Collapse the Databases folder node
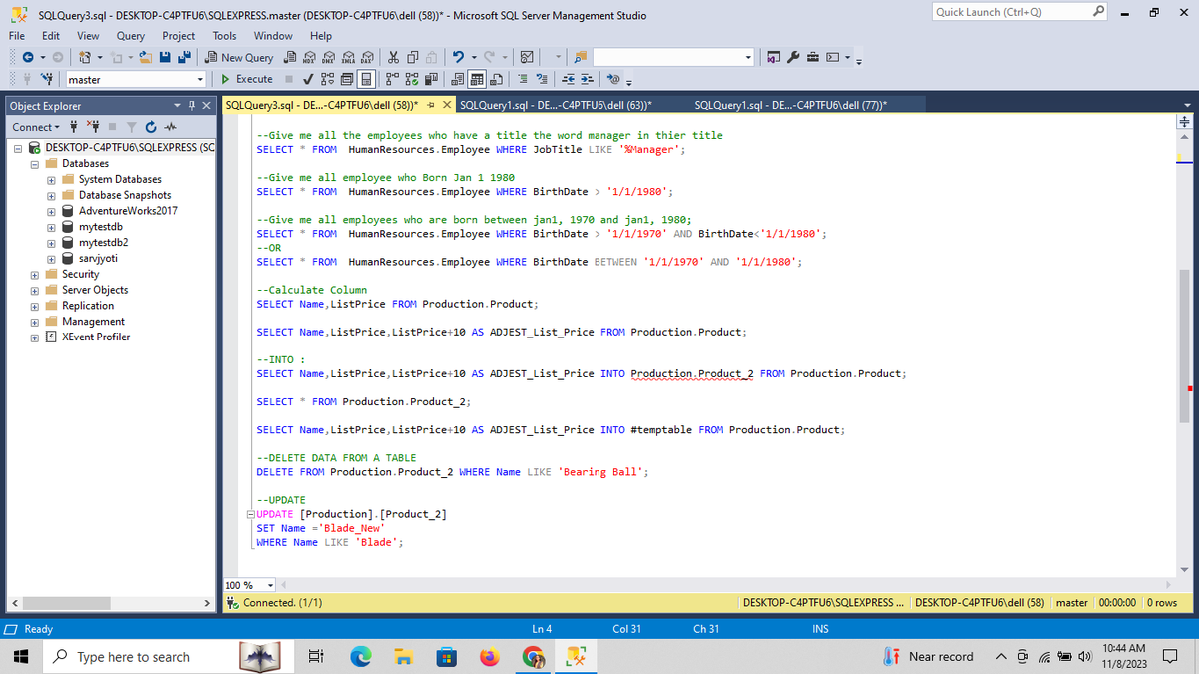 pos(35,163)
